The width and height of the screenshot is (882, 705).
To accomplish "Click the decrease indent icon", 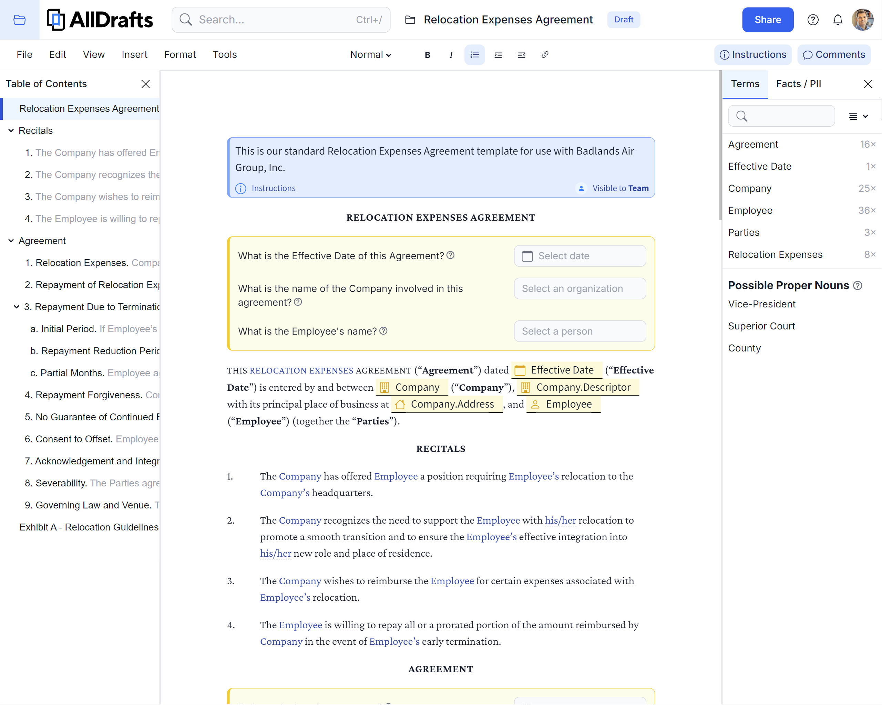I will click(521, 55).
